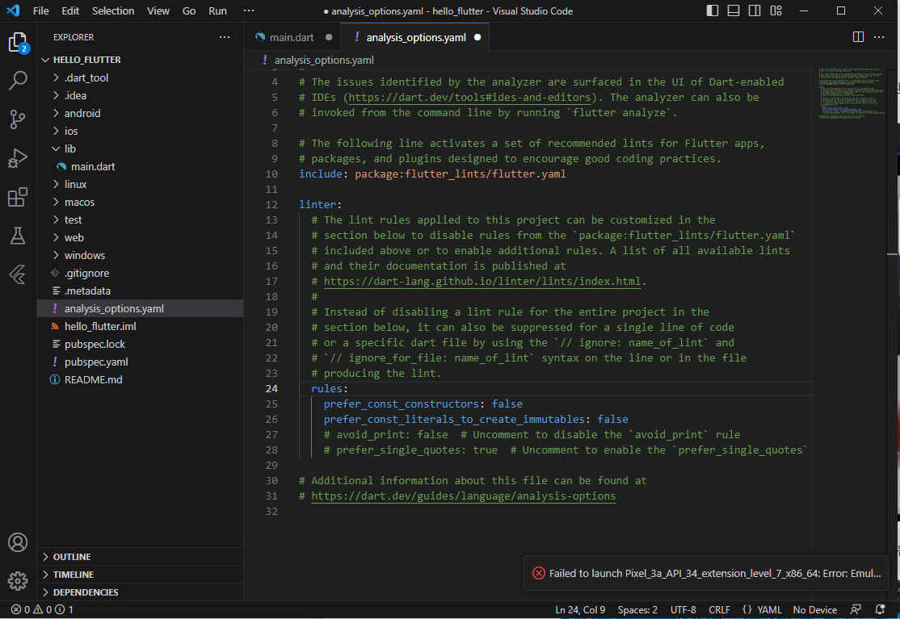The width and height of the screenshot is (900, 619).
Task: Switch to the main.dart tab
Action: (292, 37)
